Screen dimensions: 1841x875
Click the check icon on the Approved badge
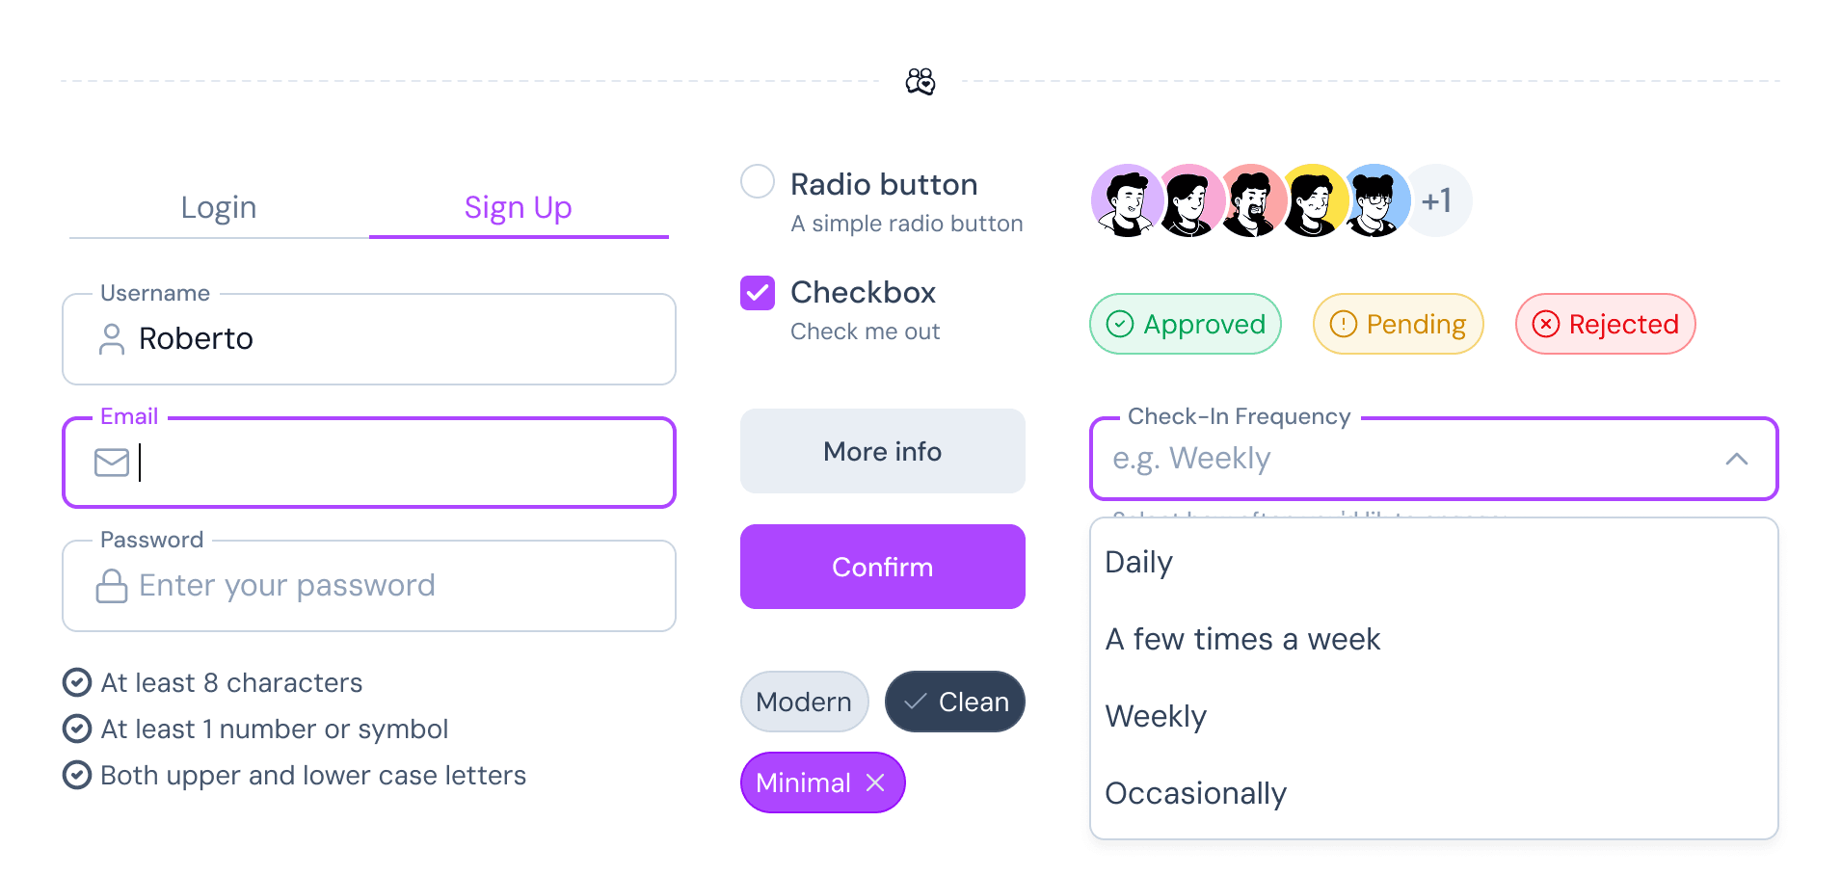pyautogui.click(x=1120, y=324)
